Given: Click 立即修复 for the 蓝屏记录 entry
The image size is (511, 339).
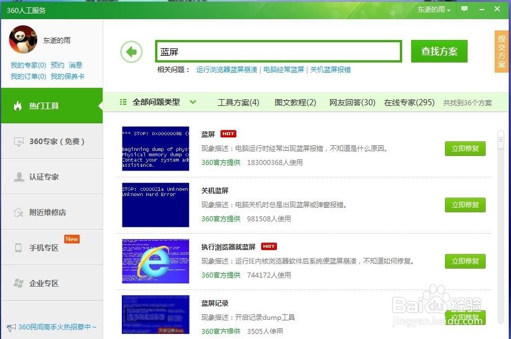Looking at the screenshot, I should pyautogui.click(x=465, y=318).
